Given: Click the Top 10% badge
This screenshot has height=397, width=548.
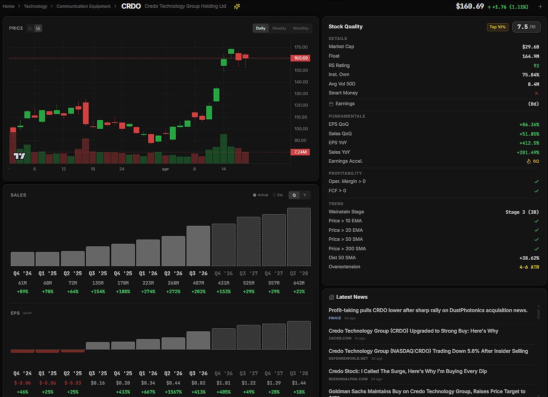Looking at the screenshot, I should tap(498, 27).
